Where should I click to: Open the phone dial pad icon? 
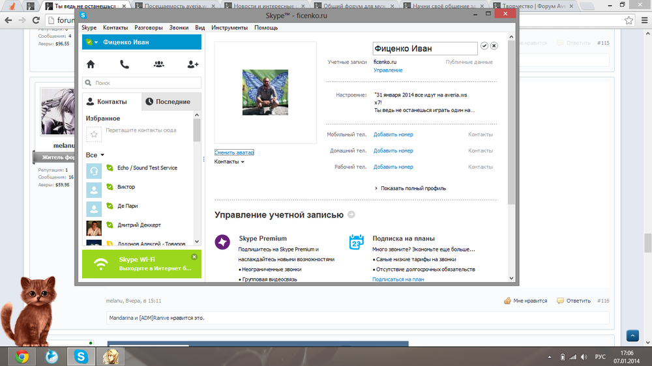pos(125,64)
